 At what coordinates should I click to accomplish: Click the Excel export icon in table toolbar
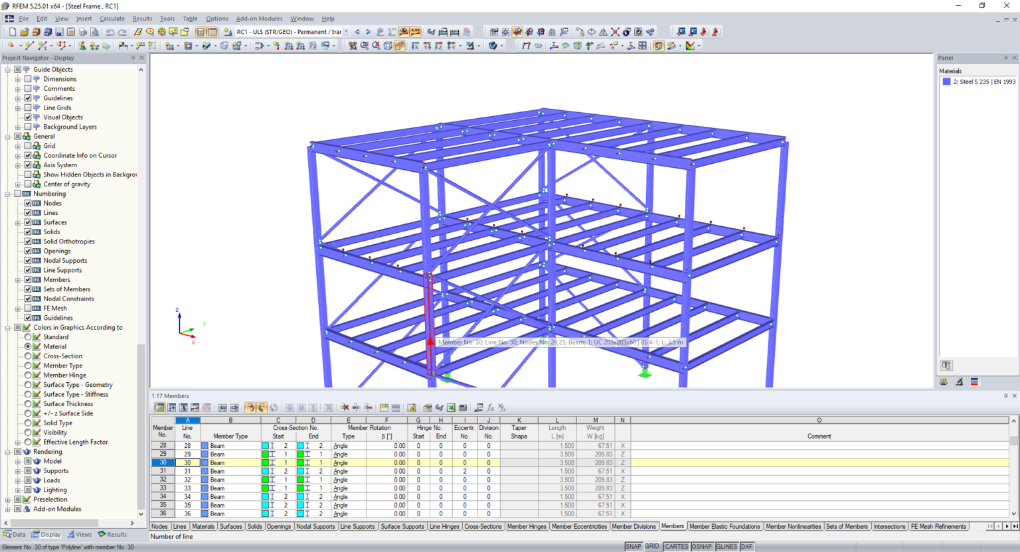[451, 407]
